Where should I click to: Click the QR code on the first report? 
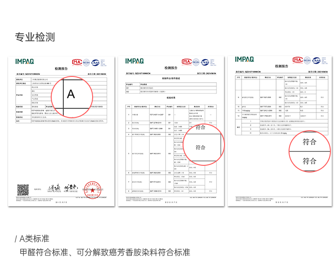pyautogui.click(x=23, y=190)
